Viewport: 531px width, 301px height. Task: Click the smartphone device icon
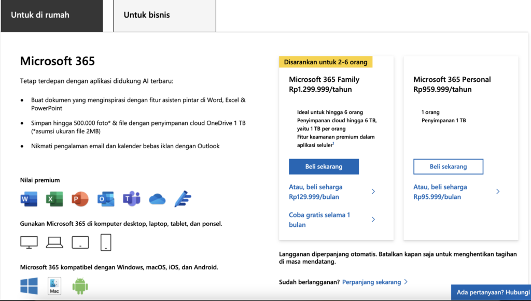tap(106, 242)
